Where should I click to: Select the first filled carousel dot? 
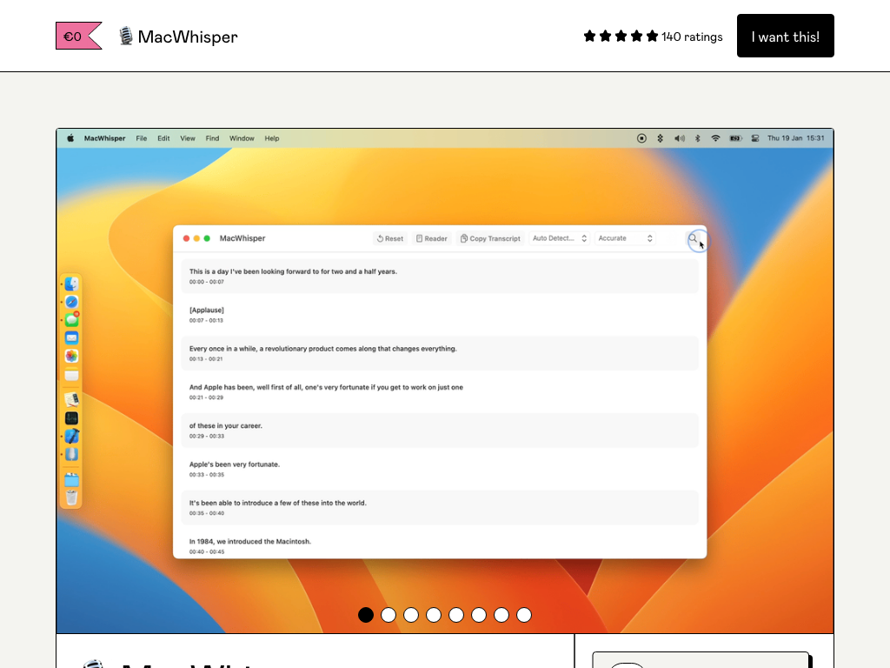366,615
